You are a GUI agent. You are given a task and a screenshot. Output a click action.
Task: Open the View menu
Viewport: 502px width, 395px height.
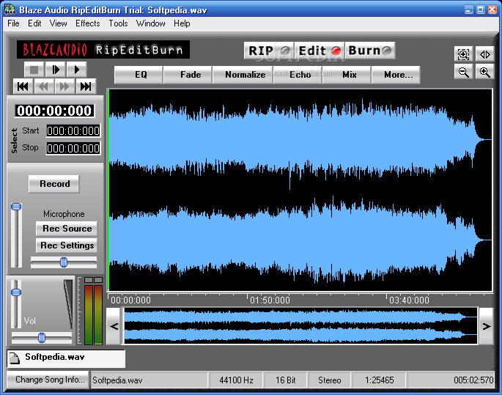(x=59, y=23)
